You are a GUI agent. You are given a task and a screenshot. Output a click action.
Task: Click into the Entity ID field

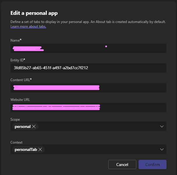point(88,68)
